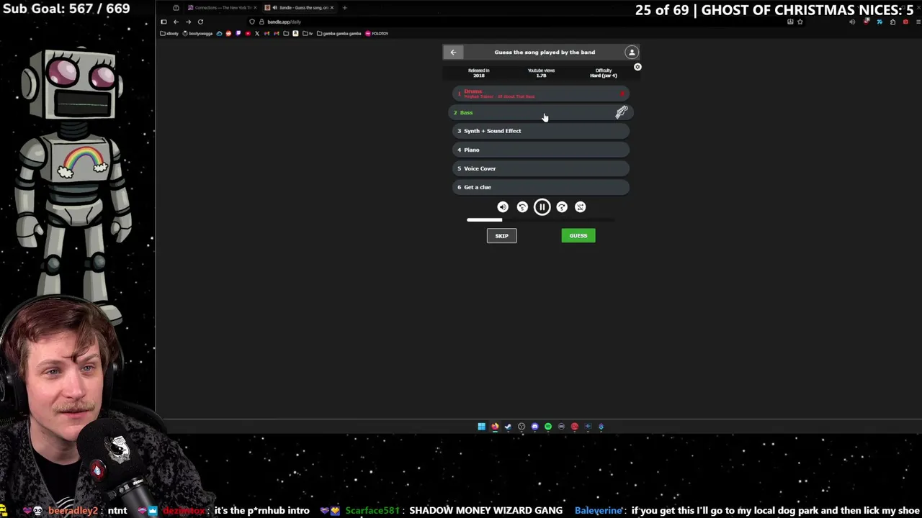922x518 pixels.
Task: Select the Voice Cover row
Action: (x=541, y=168)
